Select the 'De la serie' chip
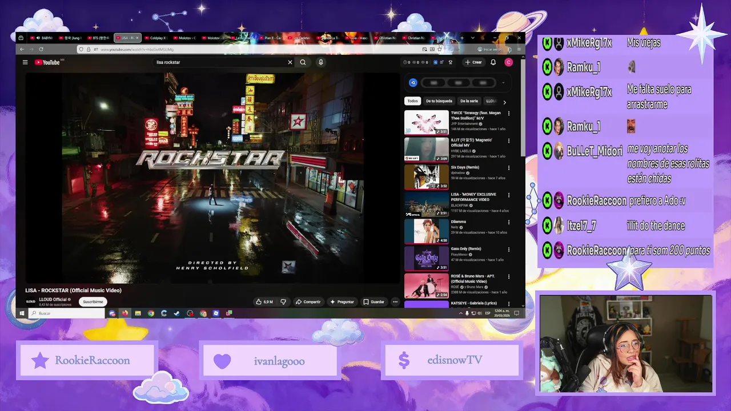This screenshot has height=411, width=731. point(469,101)
